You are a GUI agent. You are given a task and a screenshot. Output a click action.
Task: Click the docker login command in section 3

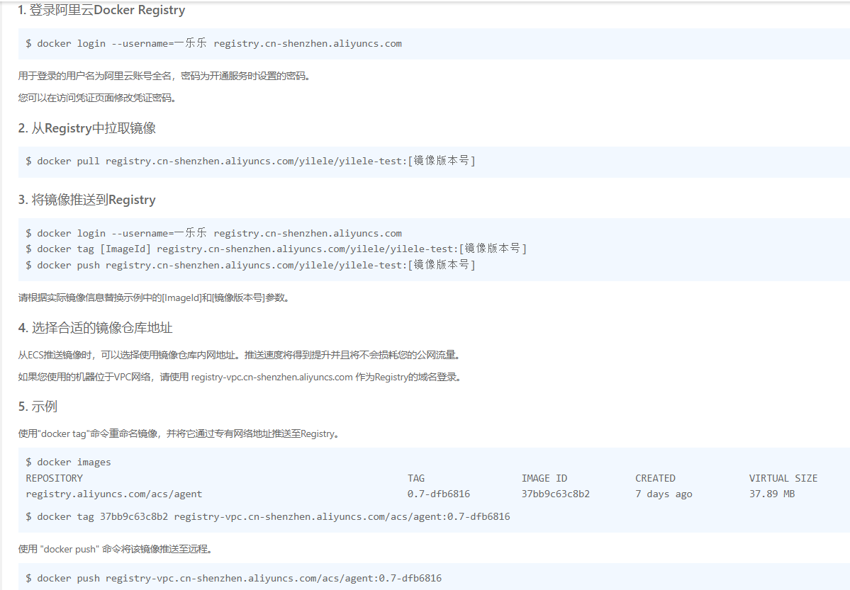click(213, 233)
